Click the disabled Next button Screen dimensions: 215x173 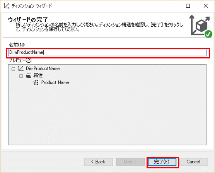tap(130, 162)
